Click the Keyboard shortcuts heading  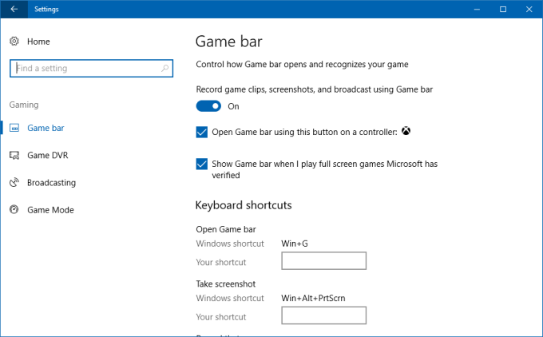pos(244,205)
